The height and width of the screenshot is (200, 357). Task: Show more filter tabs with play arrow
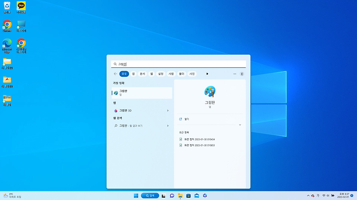click(x=207, y=74)
